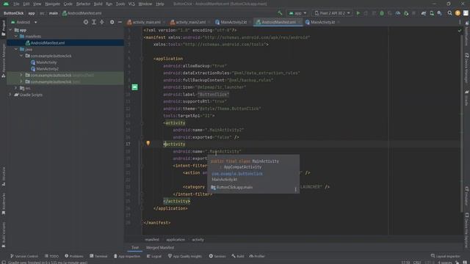
Task: Select MainActivity2 in the project tree
Action: [x=47, y=69]
